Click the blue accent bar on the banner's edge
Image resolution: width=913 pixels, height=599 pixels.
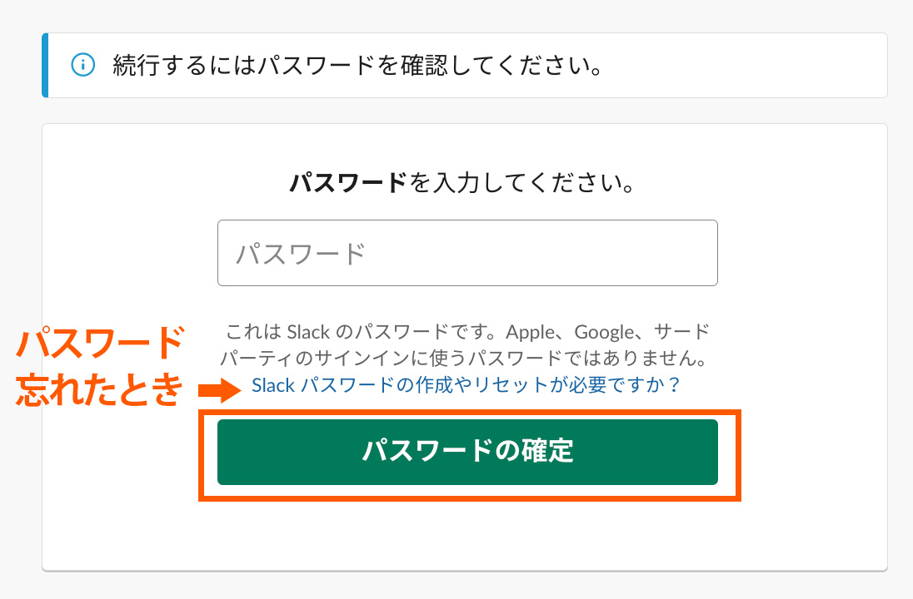45,66
